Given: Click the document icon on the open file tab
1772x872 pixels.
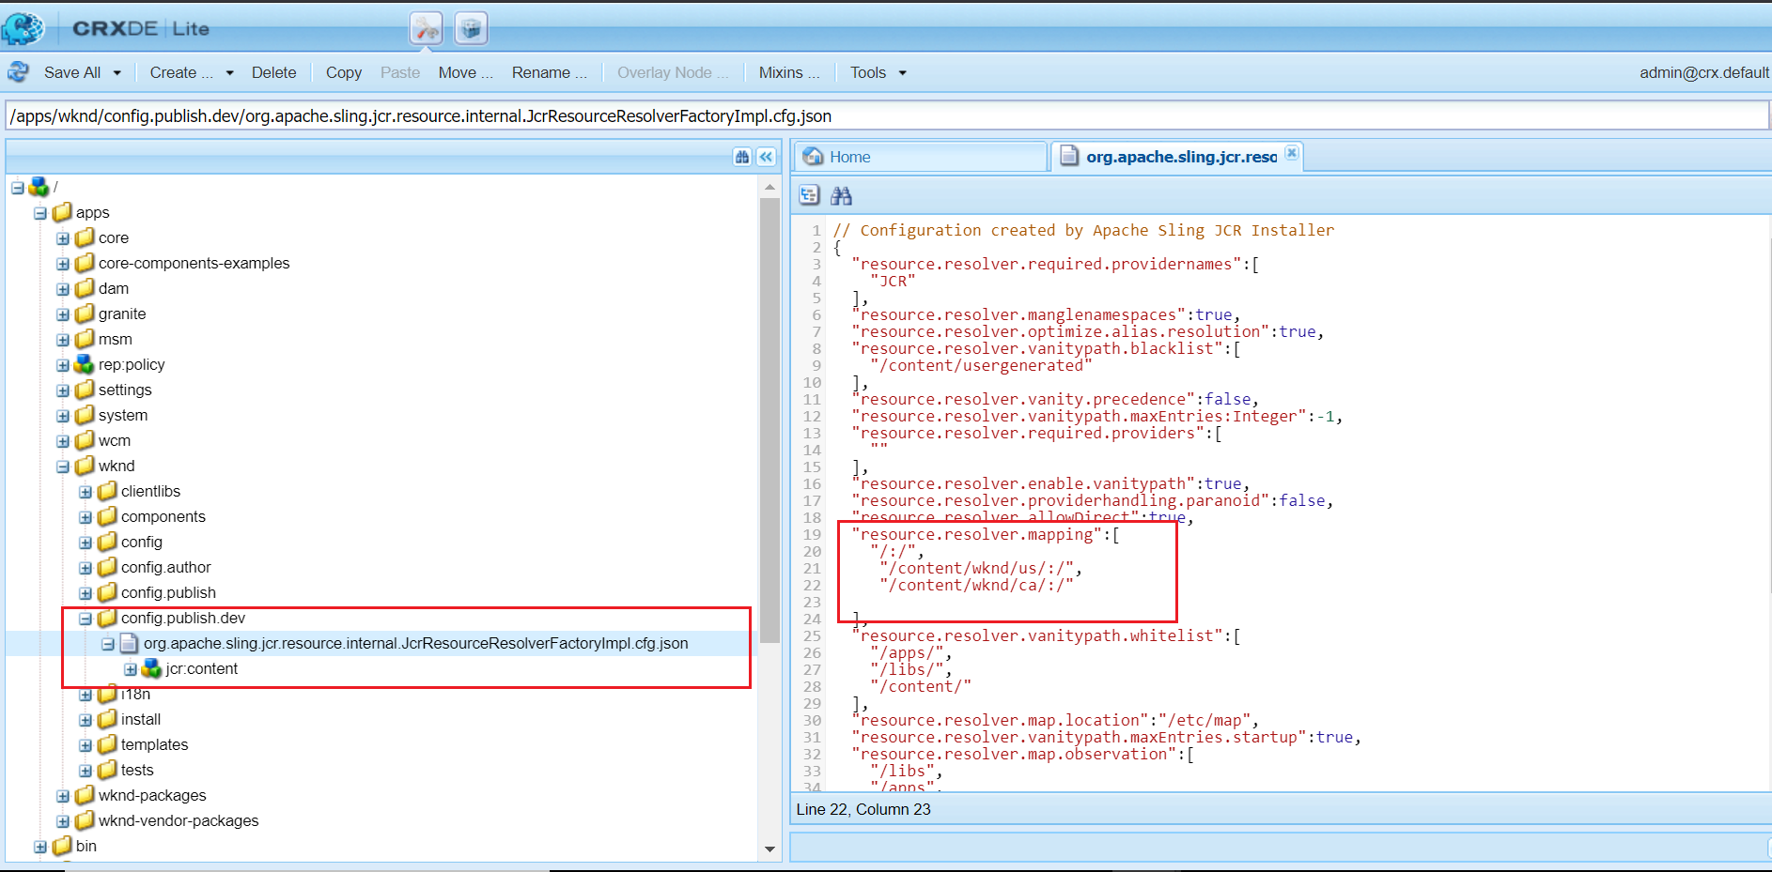Looking at the screenshot, I should click(x=1069, y=157).
